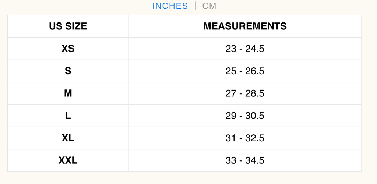
Task: Click the 25 - 26.5 measurement
Action: coord(245,71)
